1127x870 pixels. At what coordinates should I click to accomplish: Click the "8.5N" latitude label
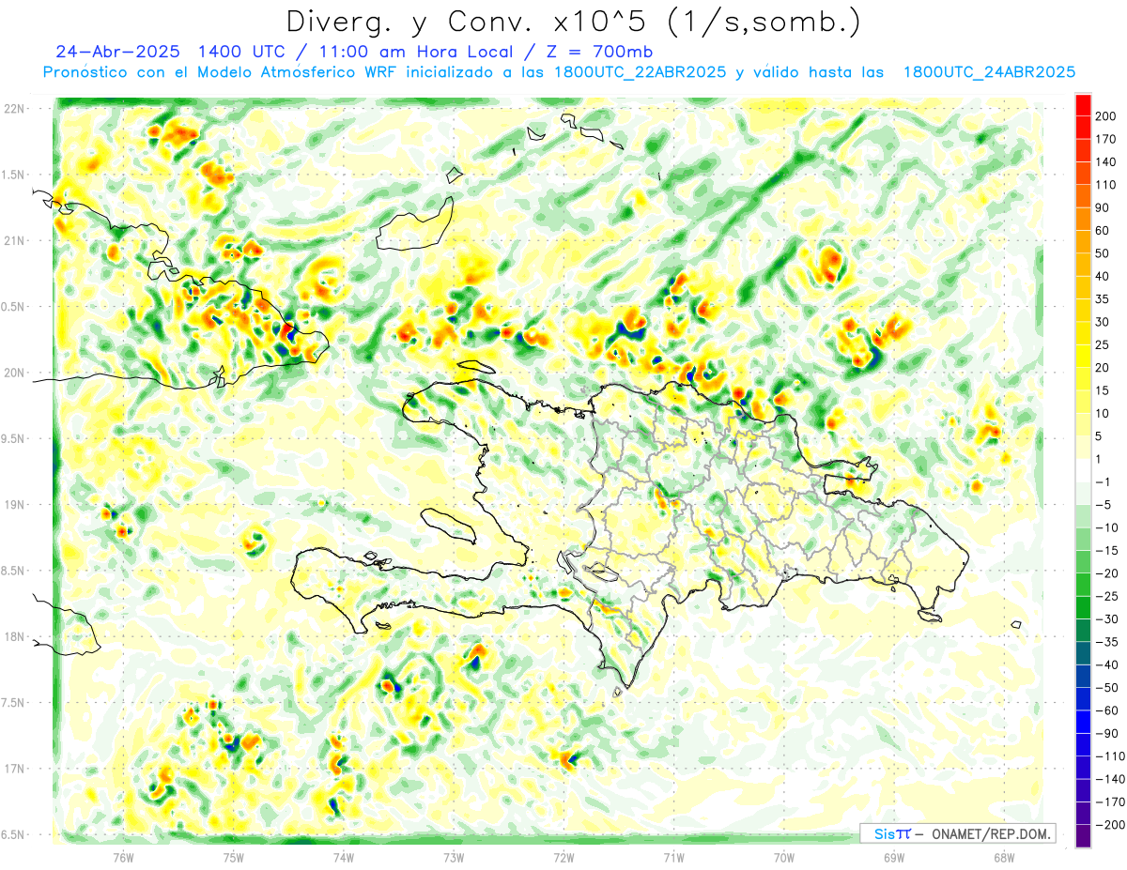pos(13,571)
